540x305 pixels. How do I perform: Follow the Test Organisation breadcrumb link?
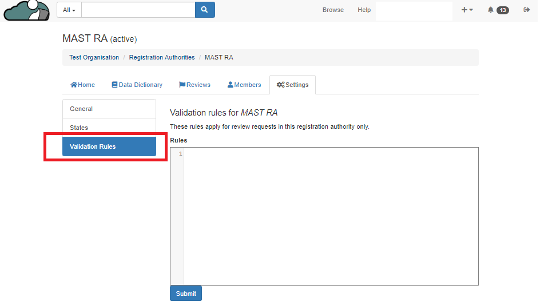click(94, 57)
